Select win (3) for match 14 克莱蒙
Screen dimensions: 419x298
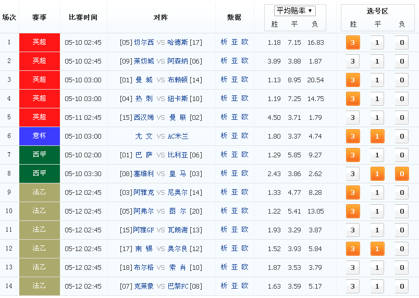353,287
